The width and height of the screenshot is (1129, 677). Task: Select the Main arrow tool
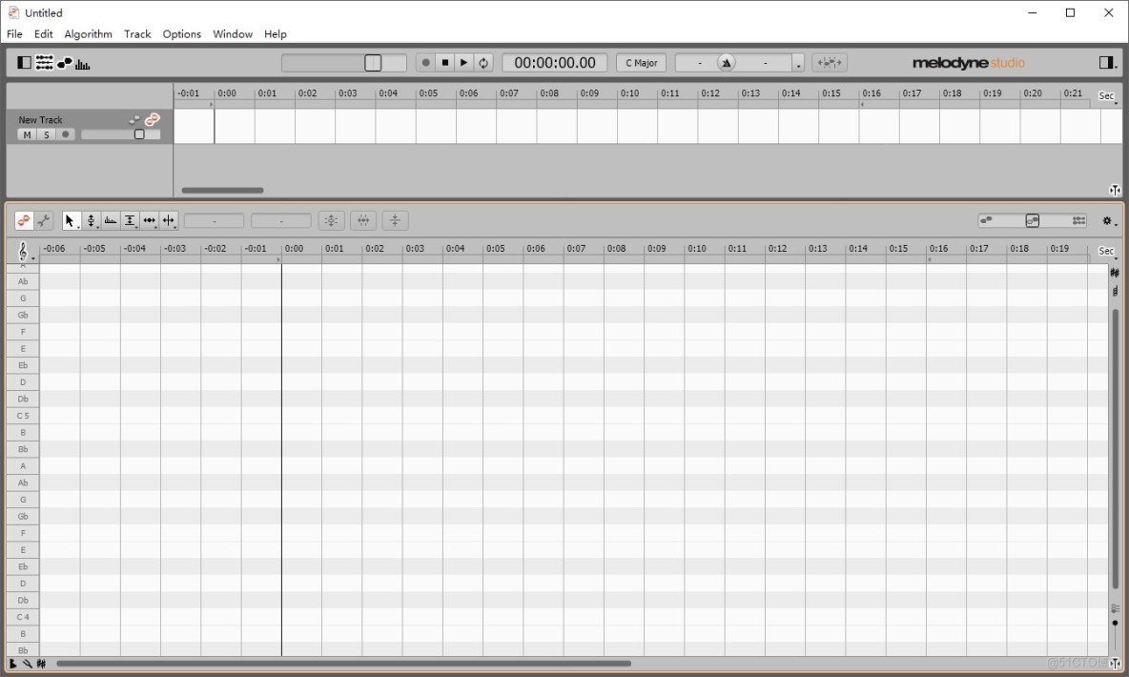point(70,220)
